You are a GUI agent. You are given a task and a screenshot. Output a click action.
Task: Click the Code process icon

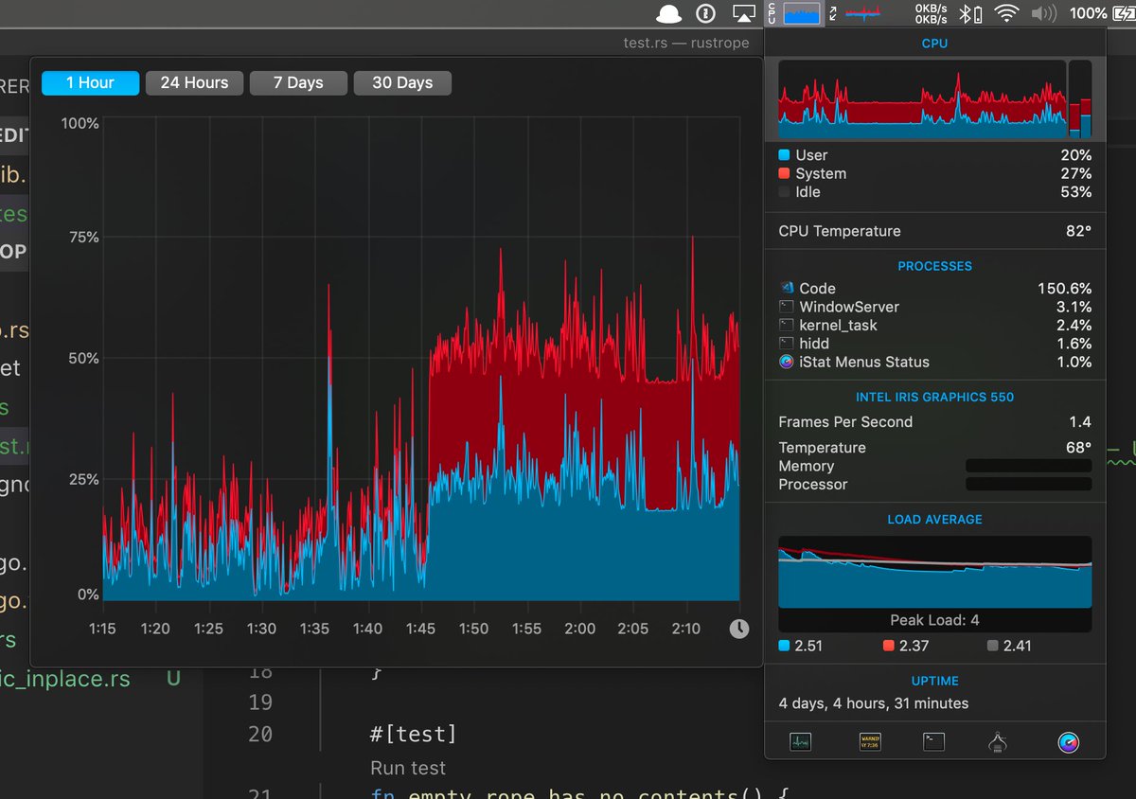point(786,288)
